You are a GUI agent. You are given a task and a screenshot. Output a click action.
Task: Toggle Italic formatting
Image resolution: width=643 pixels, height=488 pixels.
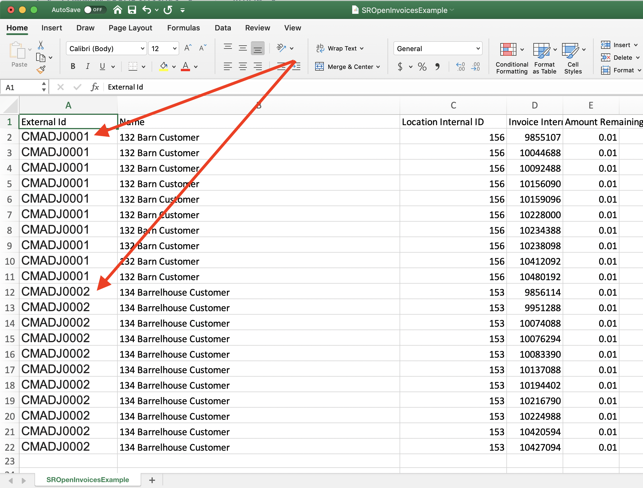pyautogui.click(x=88, y=67)
